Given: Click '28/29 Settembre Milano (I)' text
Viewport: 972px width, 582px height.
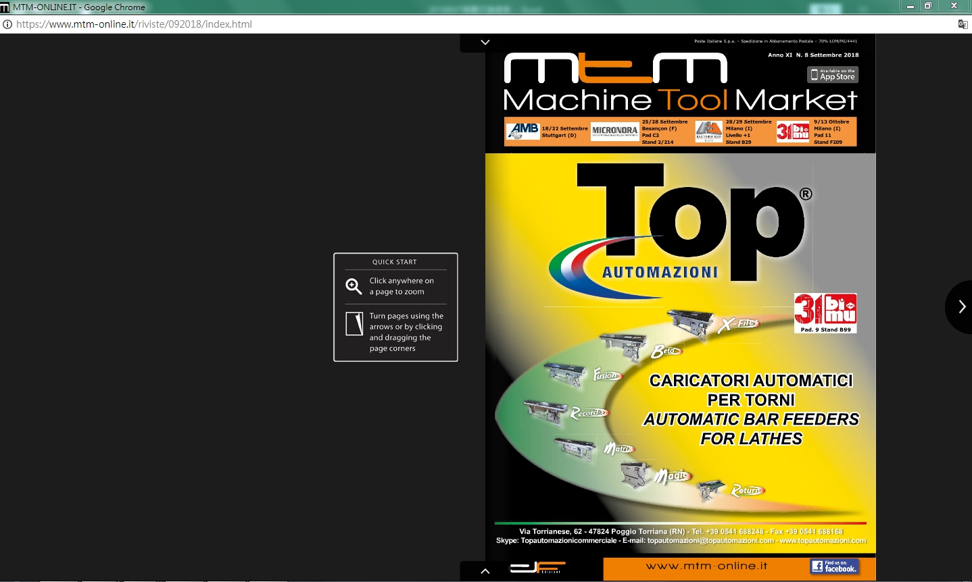Looking at the screenshot, I should point(748,125).
